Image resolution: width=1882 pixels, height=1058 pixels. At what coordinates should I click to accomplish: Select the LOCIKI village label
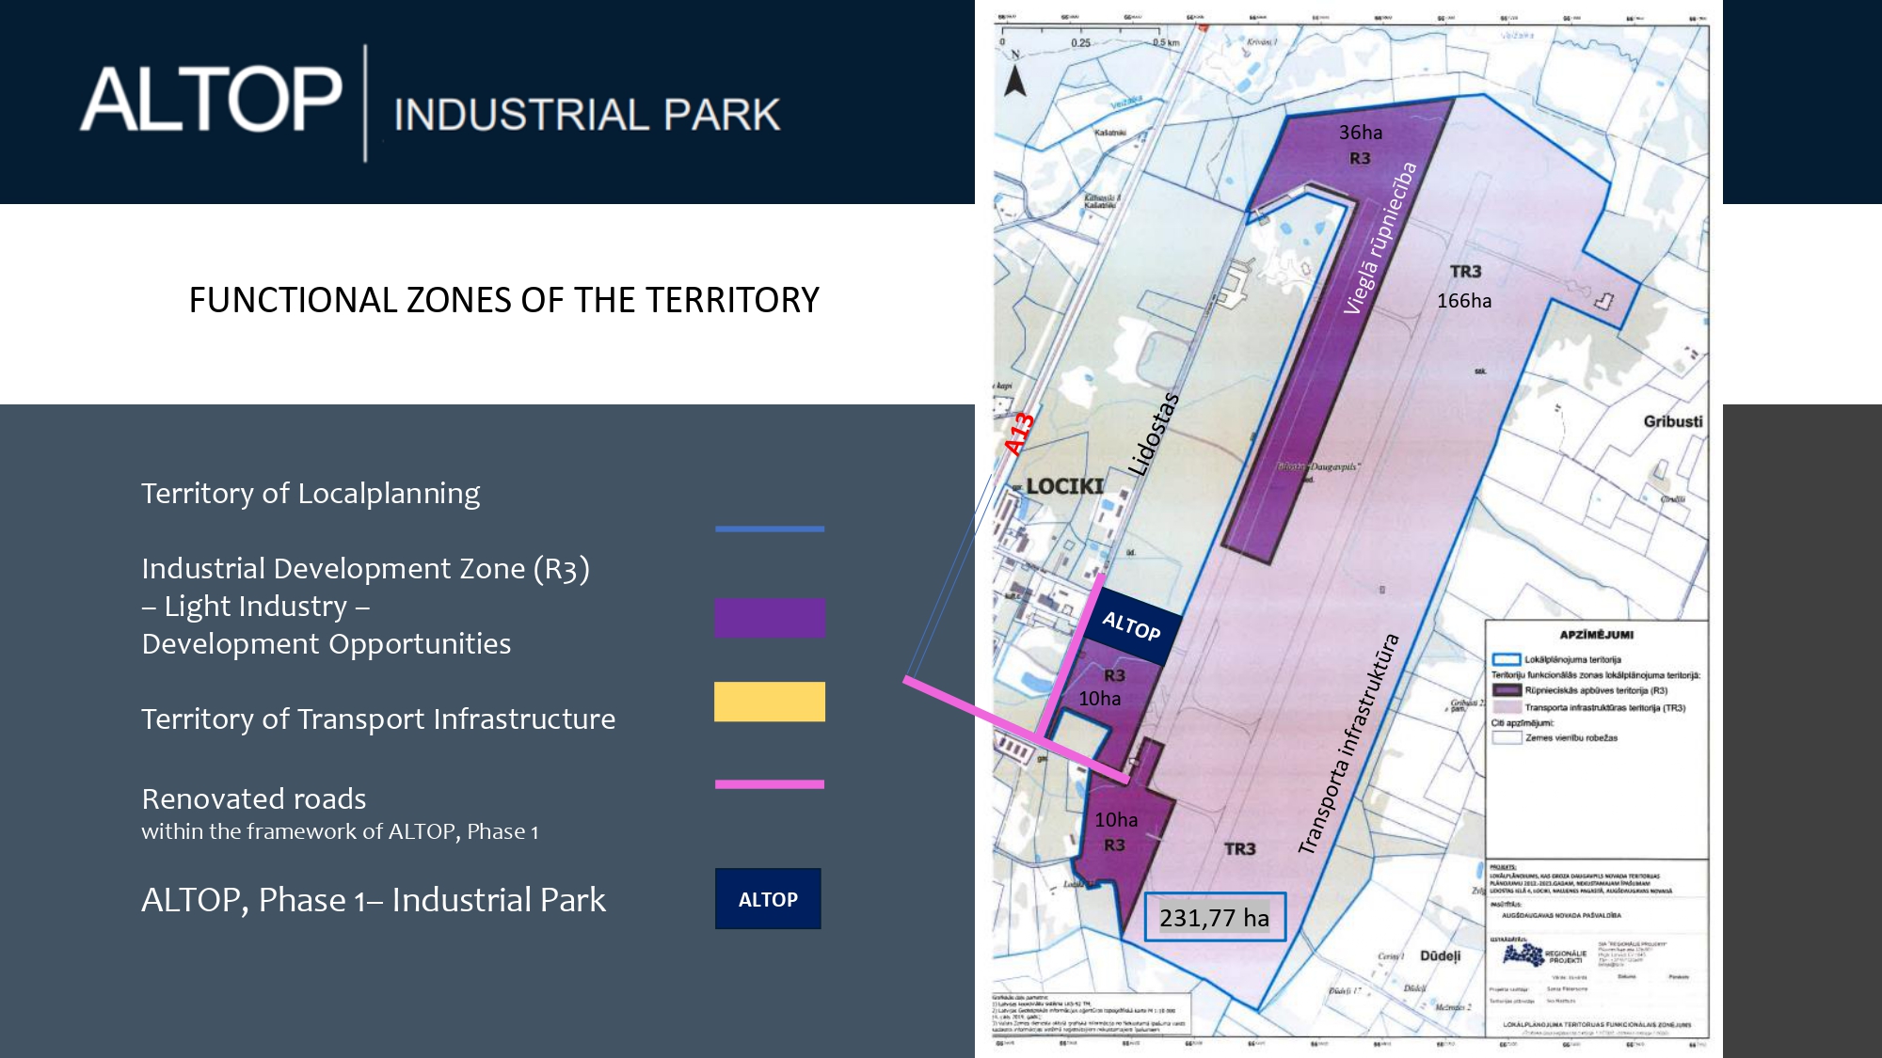click(1064, 486)
